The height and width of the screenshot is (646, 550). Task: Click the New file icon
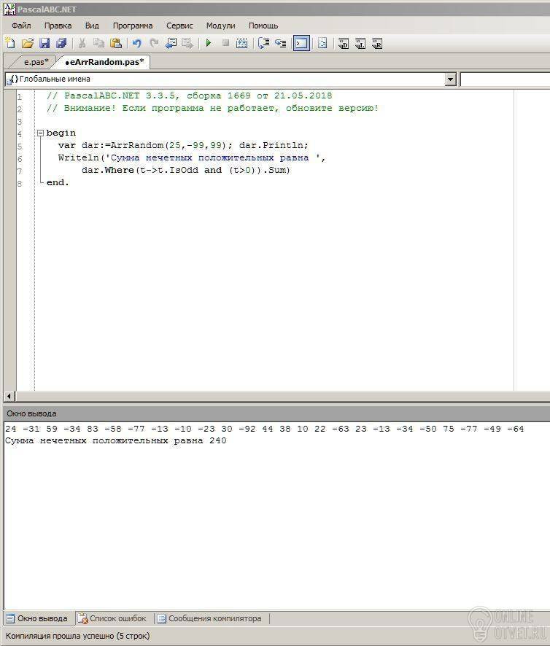pos(10,43)
